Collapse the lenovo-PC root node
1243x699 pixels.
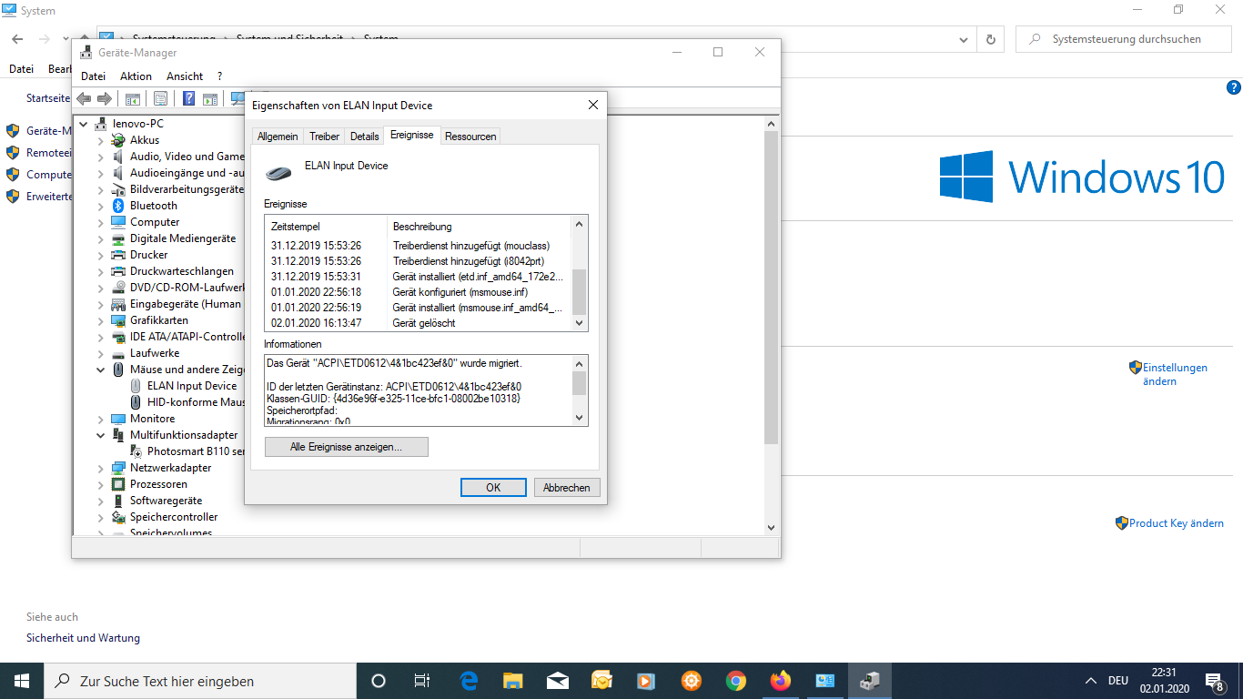(84, 124)
